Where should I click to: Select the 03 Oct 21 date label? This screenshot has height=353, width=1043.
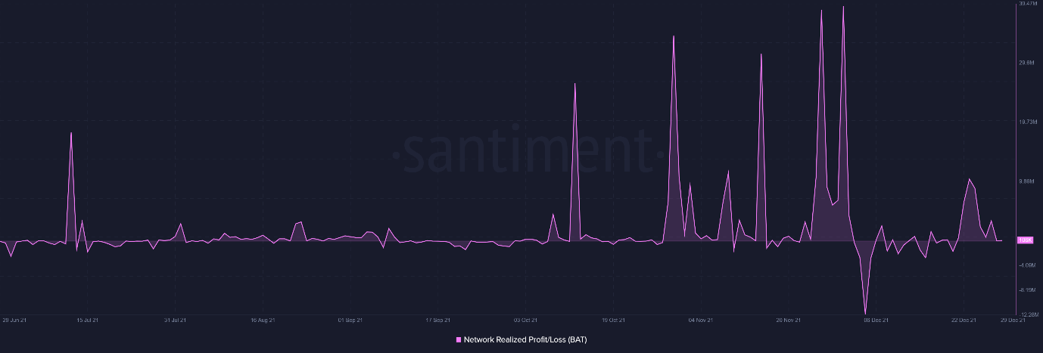tap(525, 320)
